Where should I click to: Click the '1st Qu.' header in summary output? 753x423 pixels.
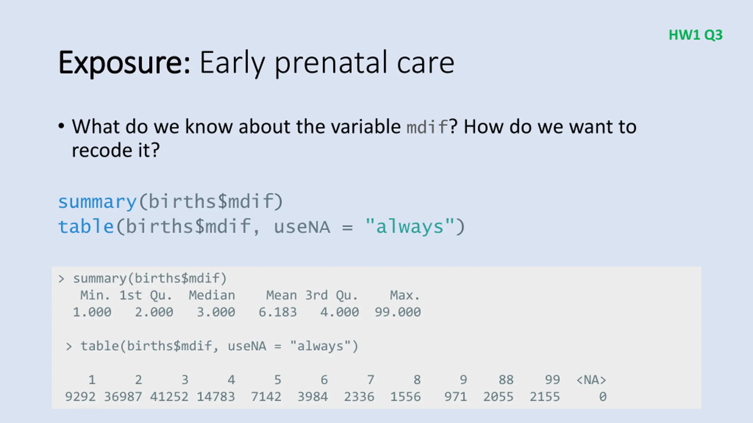click(146, 296)
